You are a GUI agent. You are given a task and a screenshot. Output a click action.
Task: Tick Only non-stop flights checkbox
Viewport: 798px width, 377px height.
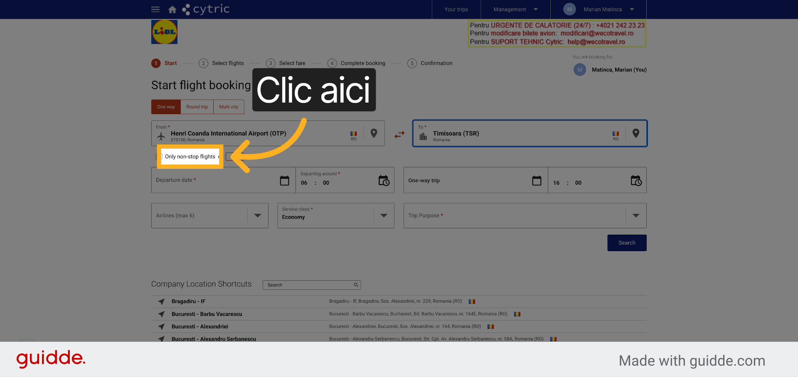pos(159,157)
